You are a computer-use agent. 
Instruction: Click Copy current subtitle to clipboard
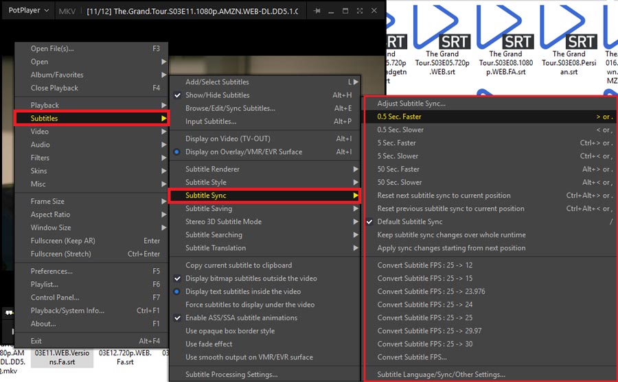(265, 265)
